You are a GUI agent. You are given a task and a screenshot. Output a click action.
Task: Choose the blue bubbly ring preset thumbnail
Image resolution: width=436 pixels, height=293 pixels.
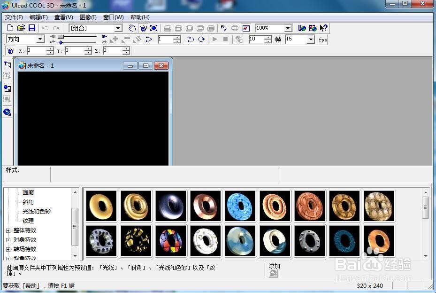pos(240,206)
